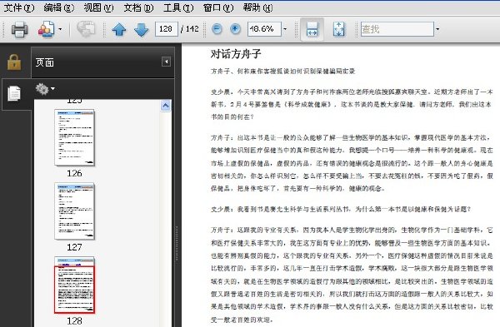Click the Print icon
Image resolution: width=500 pixels, height=327 pixels.
(19, 29)
